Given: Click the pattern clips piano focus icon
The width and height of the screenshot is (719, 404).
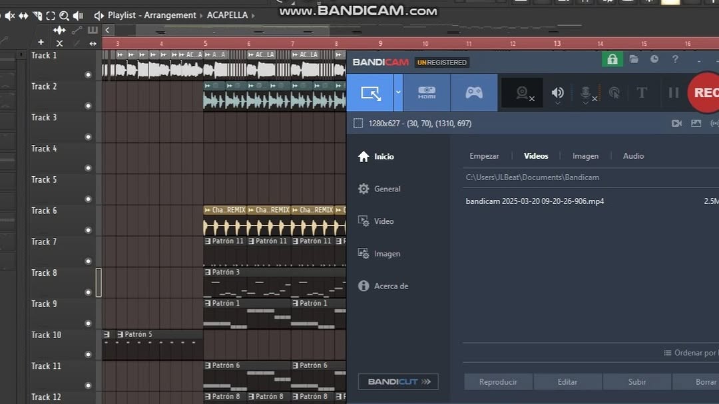Looking at the screenshot, I should pos(93,30).
